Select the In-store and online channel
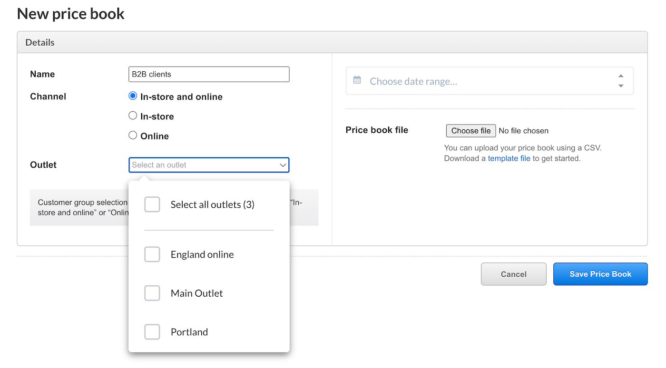This screenshot has height=368, width=666. pos(133,96)
